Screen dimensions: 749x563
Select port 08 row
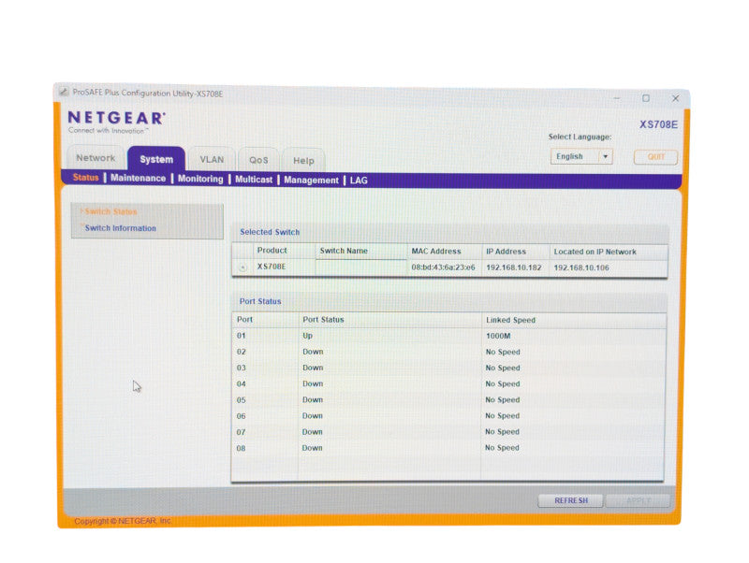click(x=448, y=448)
